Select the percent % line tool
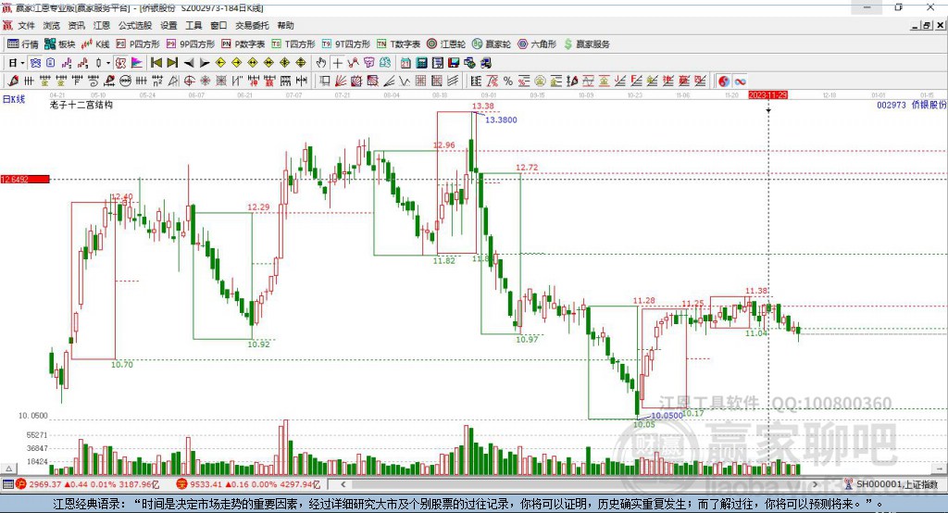This screenshot has height=513, width=948. tap(508, 81)
